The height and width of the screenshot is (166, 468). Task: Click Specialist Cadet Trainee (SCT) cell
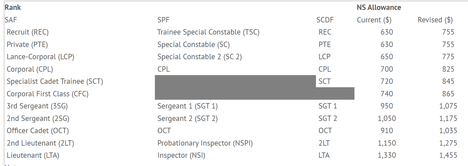point(55,82)
